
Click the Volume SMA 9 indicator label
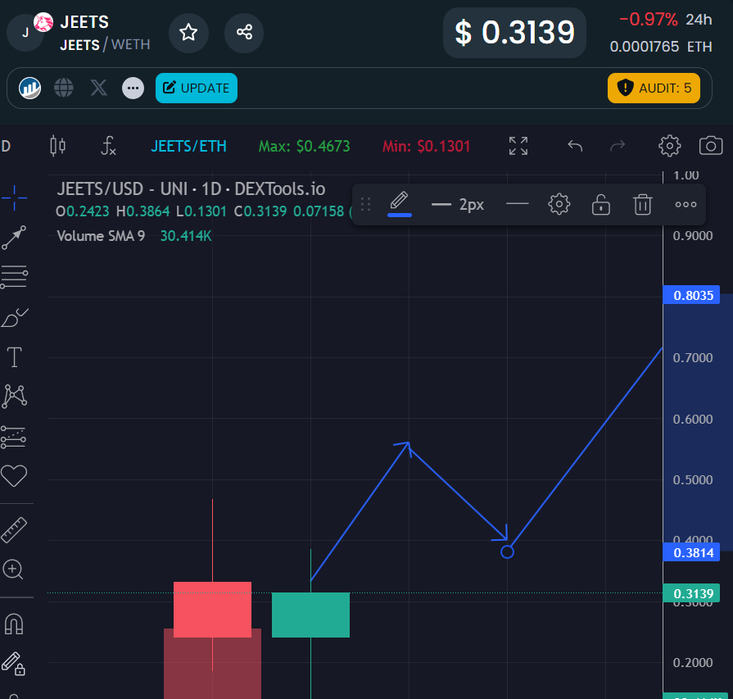101,236
